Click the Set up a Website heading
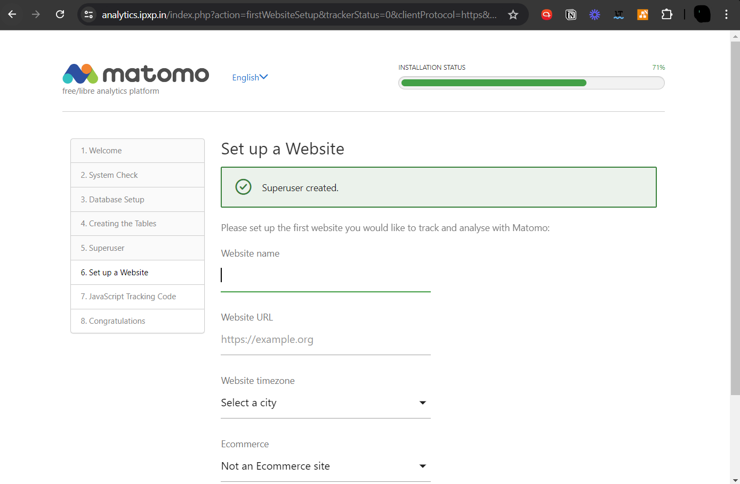The width and height of the screenshot is (740, 484). 283,149
